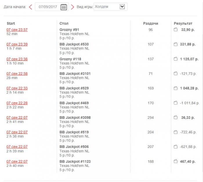
Task: Open session link 07 сен 23:57
Action: (x=17, y=30)
